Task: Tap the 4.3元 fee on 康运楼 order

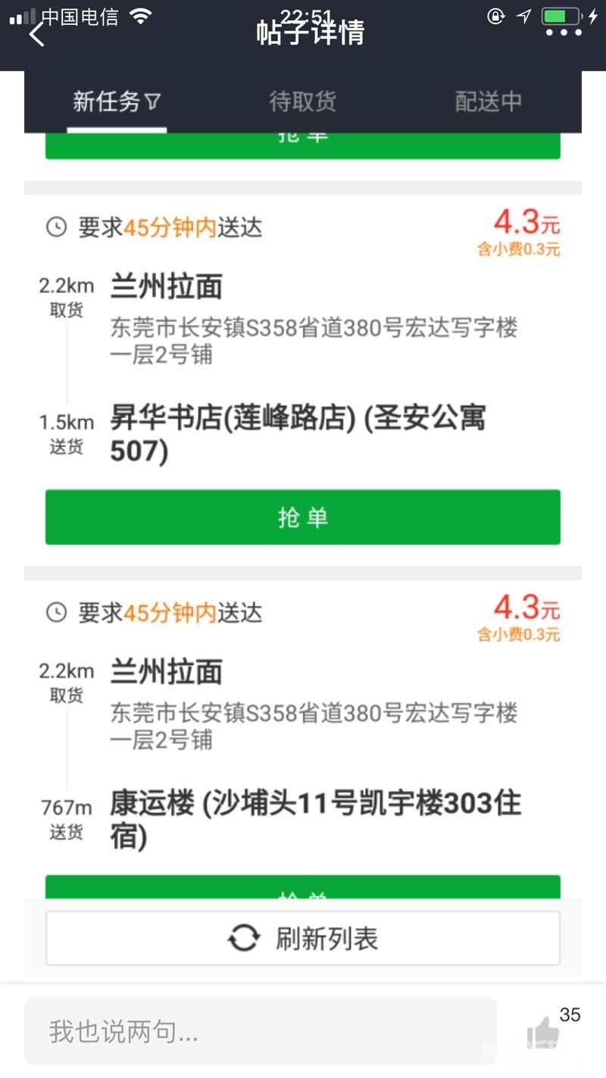Action: click(526, 608)
